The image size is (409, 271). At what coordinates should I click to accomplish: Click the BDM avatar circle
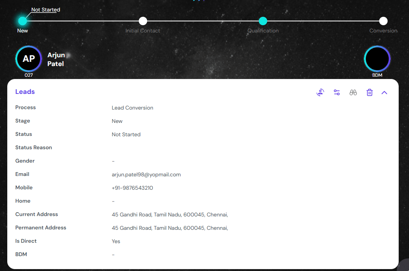(377, 59)
